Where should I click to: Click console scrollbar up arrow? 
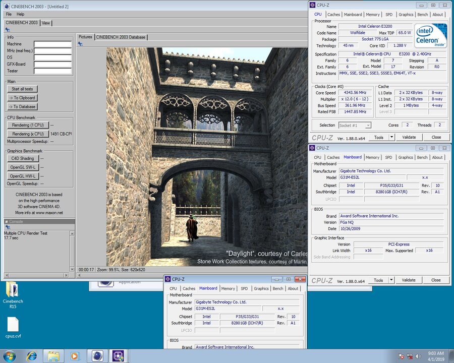point(72,233)
